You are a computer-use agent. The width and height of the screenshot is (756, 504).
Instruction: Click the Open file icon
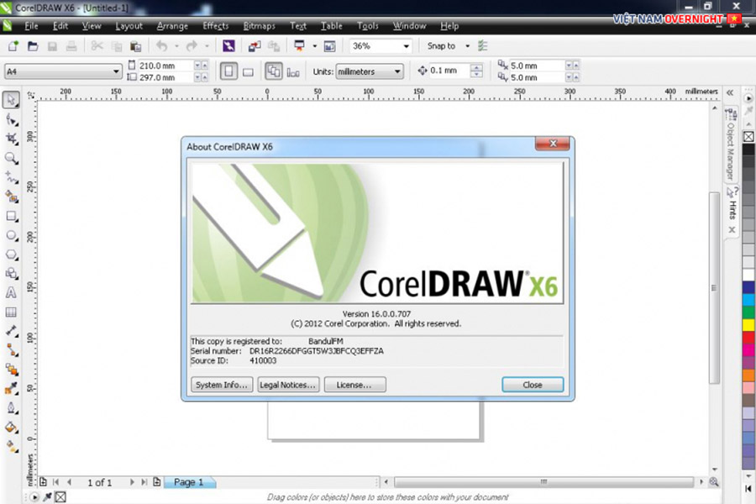[33, 46]
